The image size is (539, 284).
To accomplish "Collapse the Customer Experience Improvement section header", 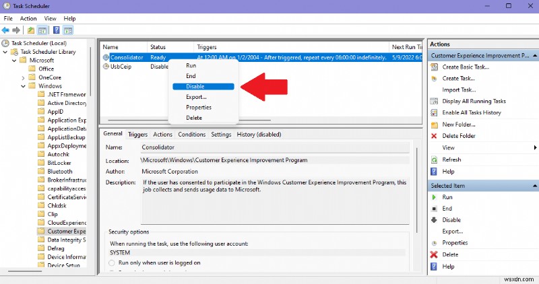I will (x=535, y=56).
